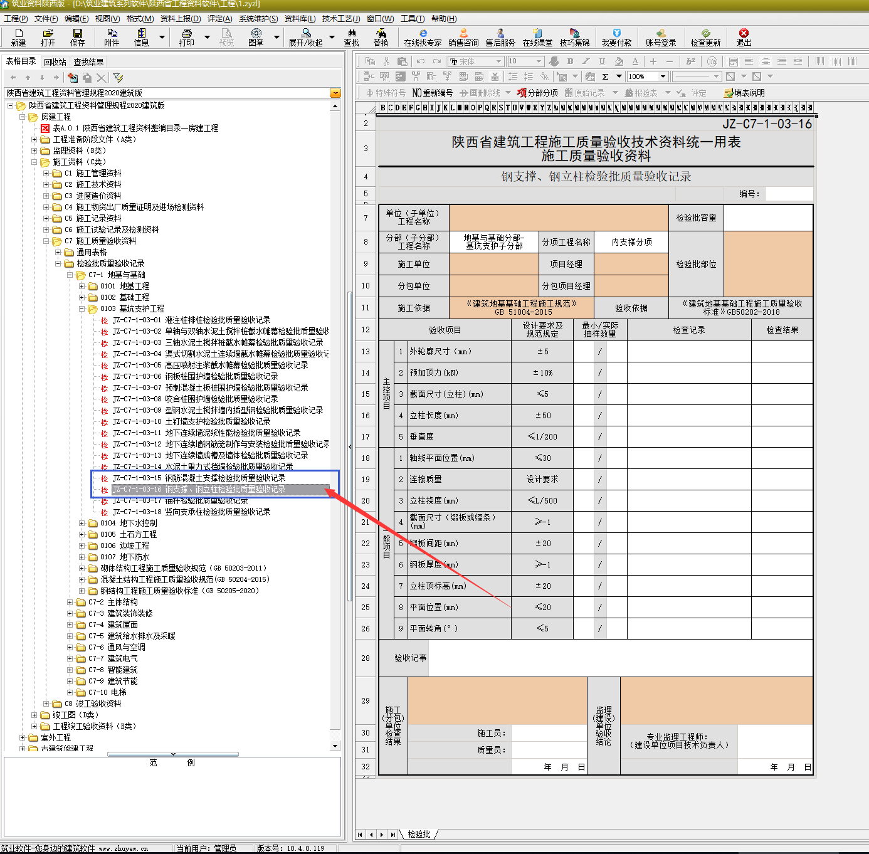This screenshot has width=869, height=854.
Task: Open the 100% zoom dropdown
Action: pyautogui.click(x=663, y=76)
